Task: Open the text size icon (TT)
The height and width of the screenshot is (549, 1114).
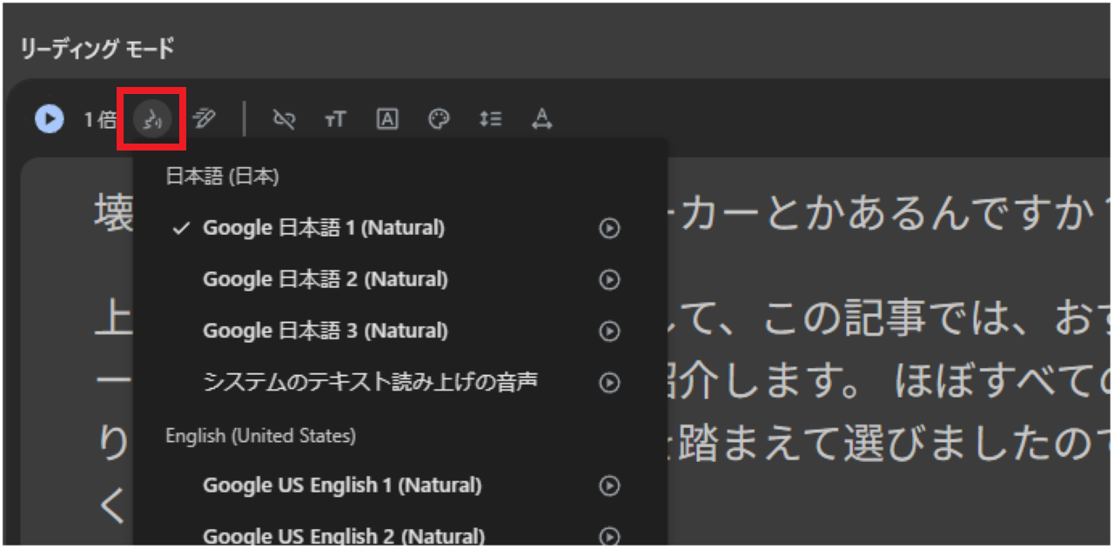Action: click(336, 119)
